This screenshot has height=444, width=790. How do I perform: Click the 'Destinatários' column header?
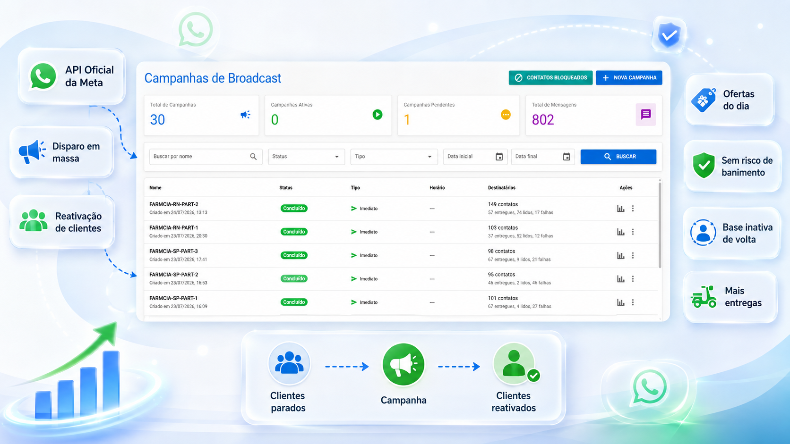[502, 188]
